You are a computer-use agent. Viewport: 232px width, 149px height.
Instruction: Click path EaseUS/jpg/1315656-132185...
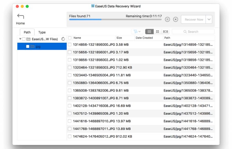pos(188,52)
